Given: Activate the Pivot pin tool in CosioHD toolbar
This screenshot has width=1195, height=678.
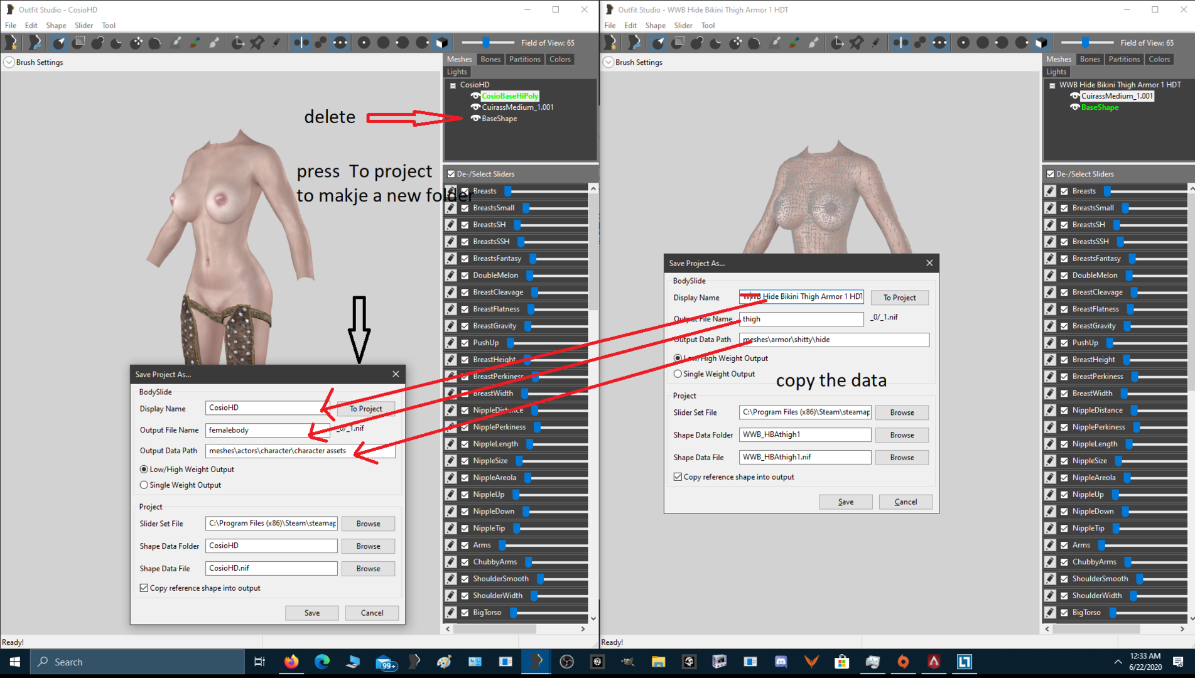Looking at the screenshot, I should pos(257,43).
